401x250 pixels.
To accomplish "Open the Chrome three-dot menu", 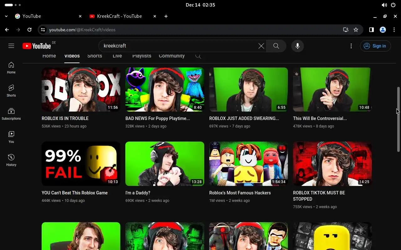I will (394, 30).
